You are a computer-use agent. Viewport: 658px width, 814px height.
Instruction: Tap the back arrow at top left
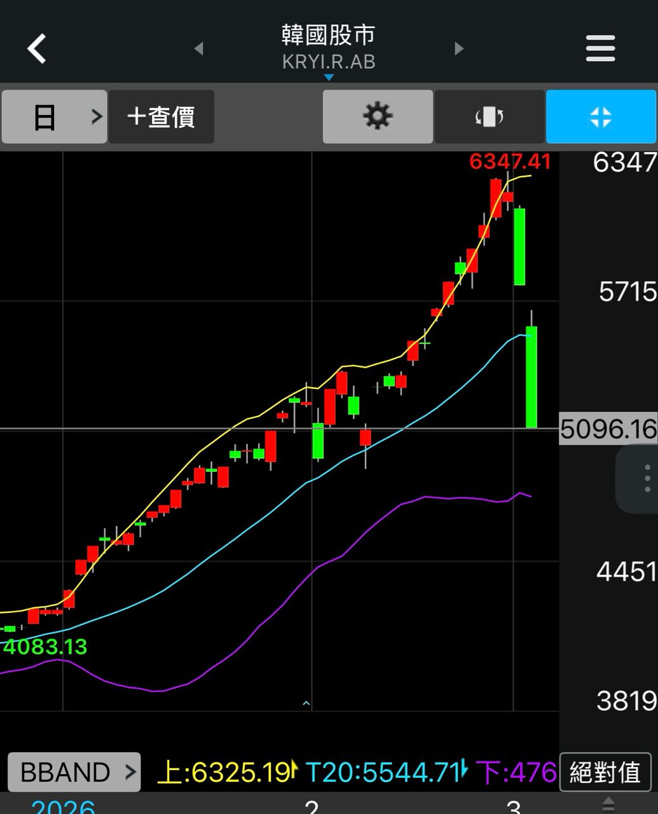[37, 48]
